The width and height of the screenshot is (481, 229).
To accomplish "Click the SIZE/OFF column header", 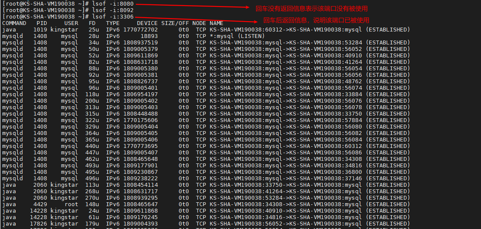I will pos(175,23).
